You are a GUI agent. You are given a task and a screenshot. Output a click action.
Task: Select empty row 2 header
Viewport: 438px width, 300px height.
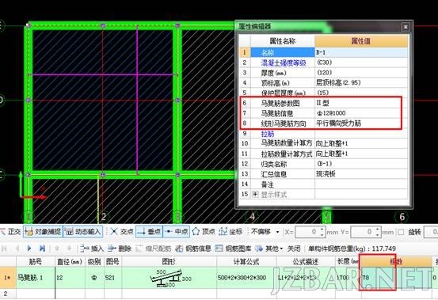click(x=8, y=294)
